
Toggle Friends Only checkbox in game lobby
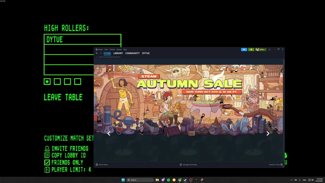(x=47, y=162)
